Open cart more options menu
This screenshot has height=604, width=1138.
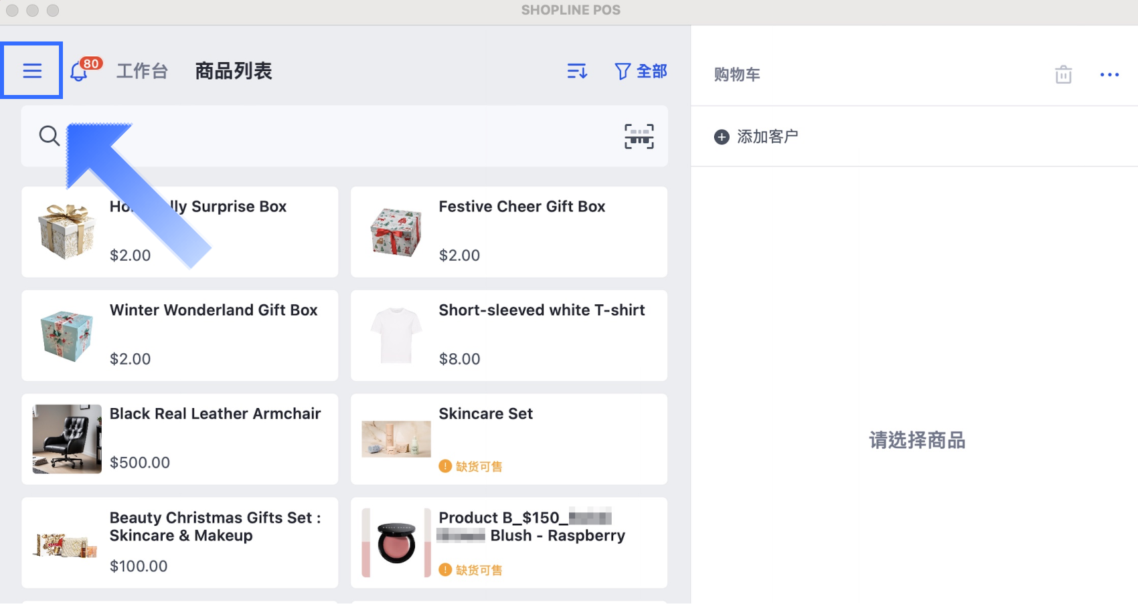pyautogui.click(x=1109, y=74)
